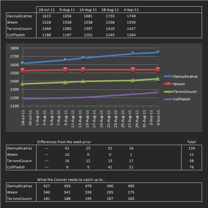
Task: Select the 14-Aug-11 column header in top table
Action: [88, 10]
